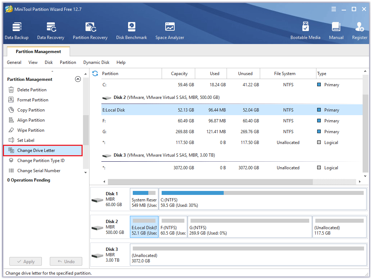The height and width of the screenshot is (279, 372).
Task: Open the Dynamic Disk menu
Action: [96, 62]
